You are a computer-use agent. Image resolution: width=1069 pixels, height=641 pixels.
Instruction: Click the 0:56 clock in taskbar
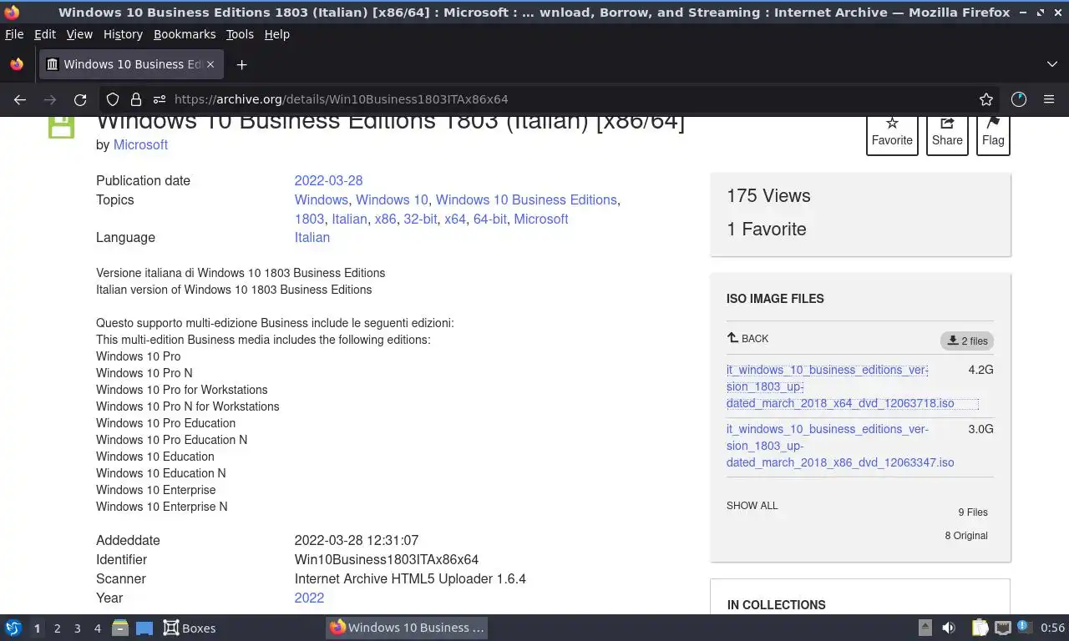pos(1052,628)
